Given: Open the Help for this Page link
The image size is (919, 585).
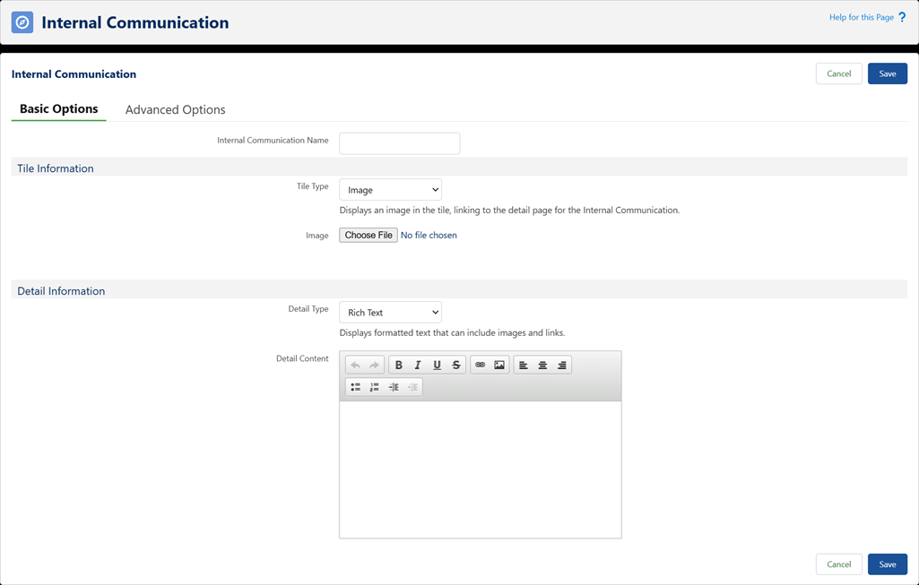Looking at the screenshot, I should pyautogui.click(x=862, y=17).
